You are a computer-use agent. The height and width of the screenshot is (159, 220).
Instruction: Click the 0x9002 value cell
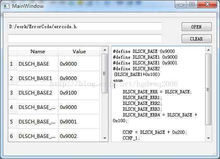pos(79,136)
